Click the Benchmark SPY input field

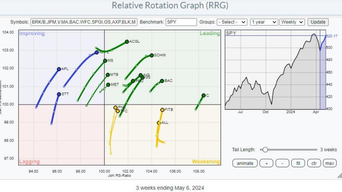pyautogui.click(x=181, y=22)
